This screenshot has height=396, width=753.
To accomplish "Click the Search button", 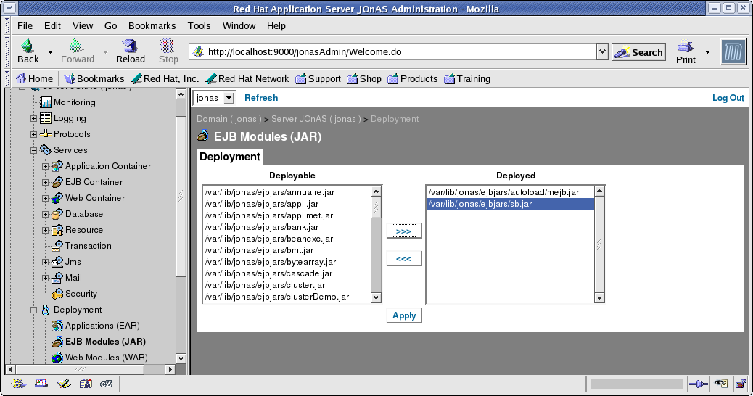I will pos(638,52).
